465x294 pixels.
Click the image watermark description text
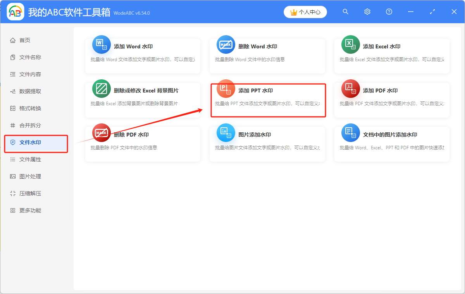pos(267,148)
